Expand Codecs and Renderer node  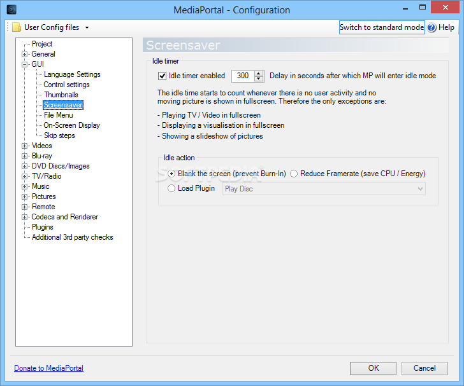point(25,217)
